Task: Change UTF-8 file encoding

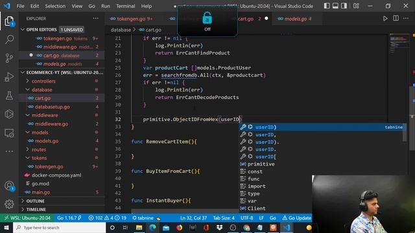Action: (x=246, y=218)
